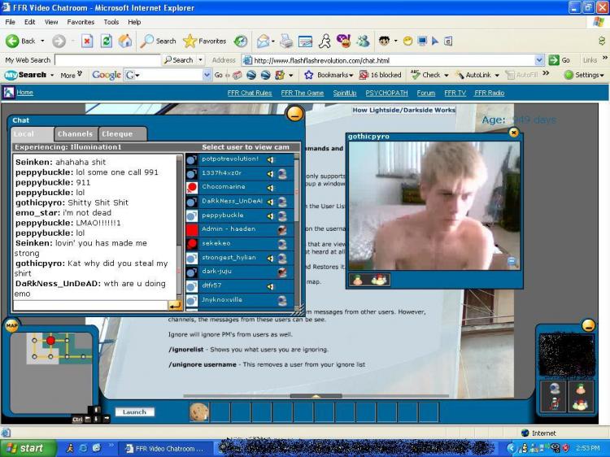Open the MAP badge icon
Screen dimensions: 610x457
(11, 326)
